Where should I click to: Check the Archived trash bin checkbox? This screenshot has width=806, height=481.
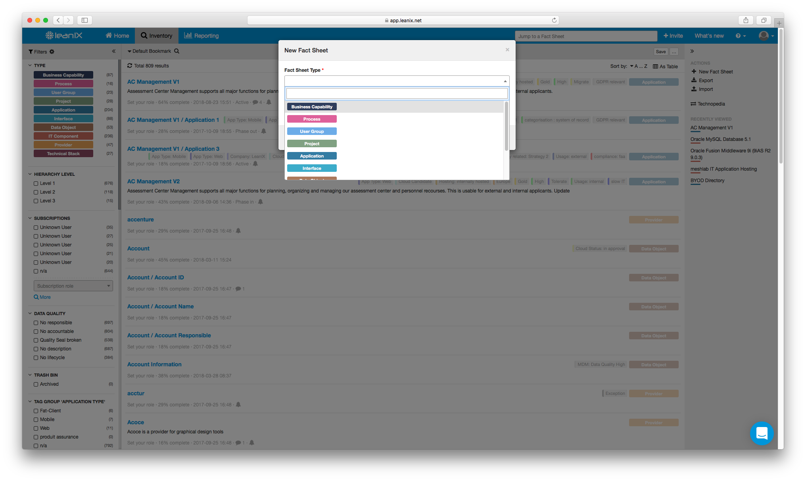(36, 384)
